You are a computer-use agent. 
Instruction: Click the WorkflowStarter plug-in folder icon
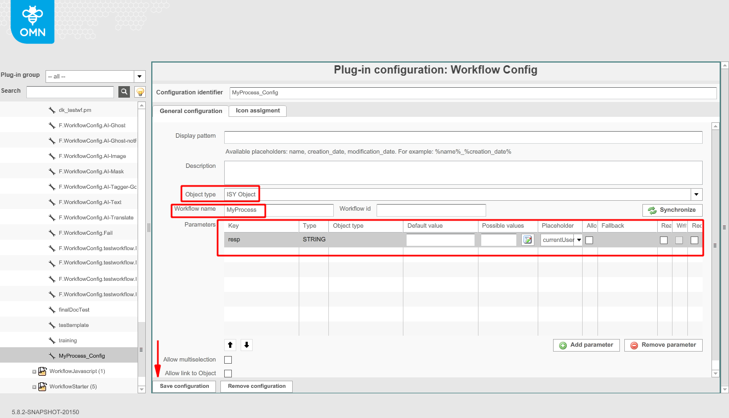42,387
